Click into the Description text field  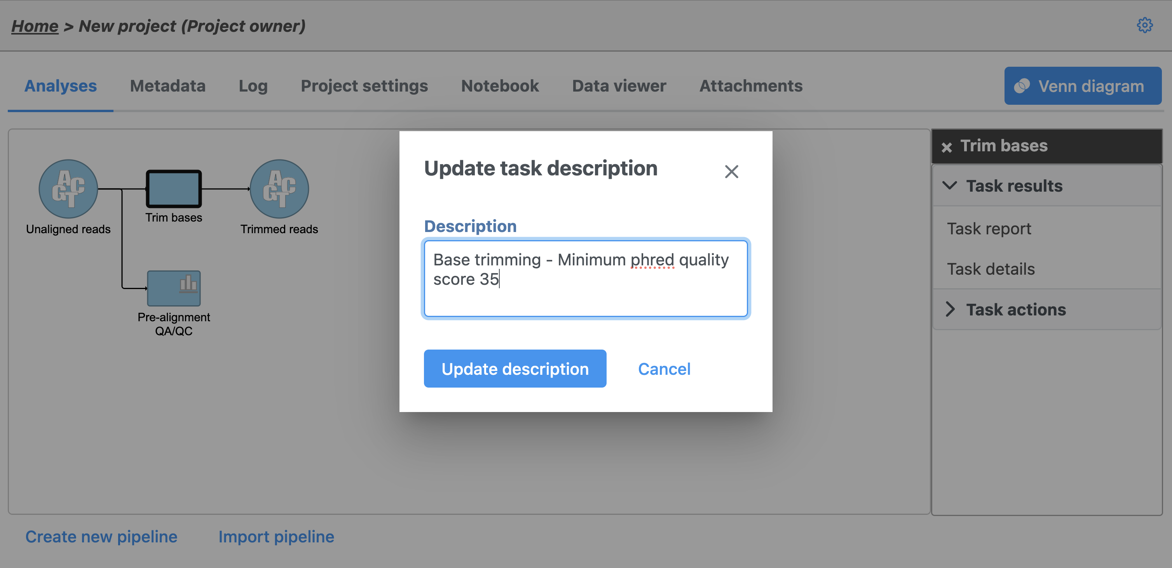pyautogui.click(x=585, y=278)
